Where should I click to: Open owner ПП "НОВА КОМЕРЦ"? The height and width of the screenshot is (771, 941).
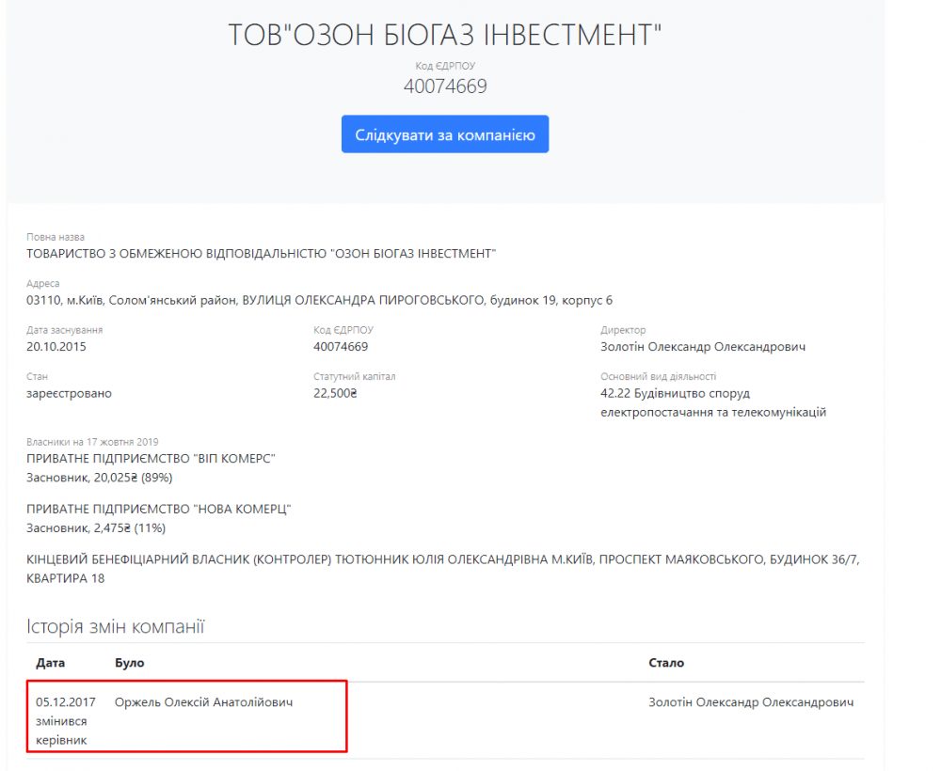(x=159, y=509)
